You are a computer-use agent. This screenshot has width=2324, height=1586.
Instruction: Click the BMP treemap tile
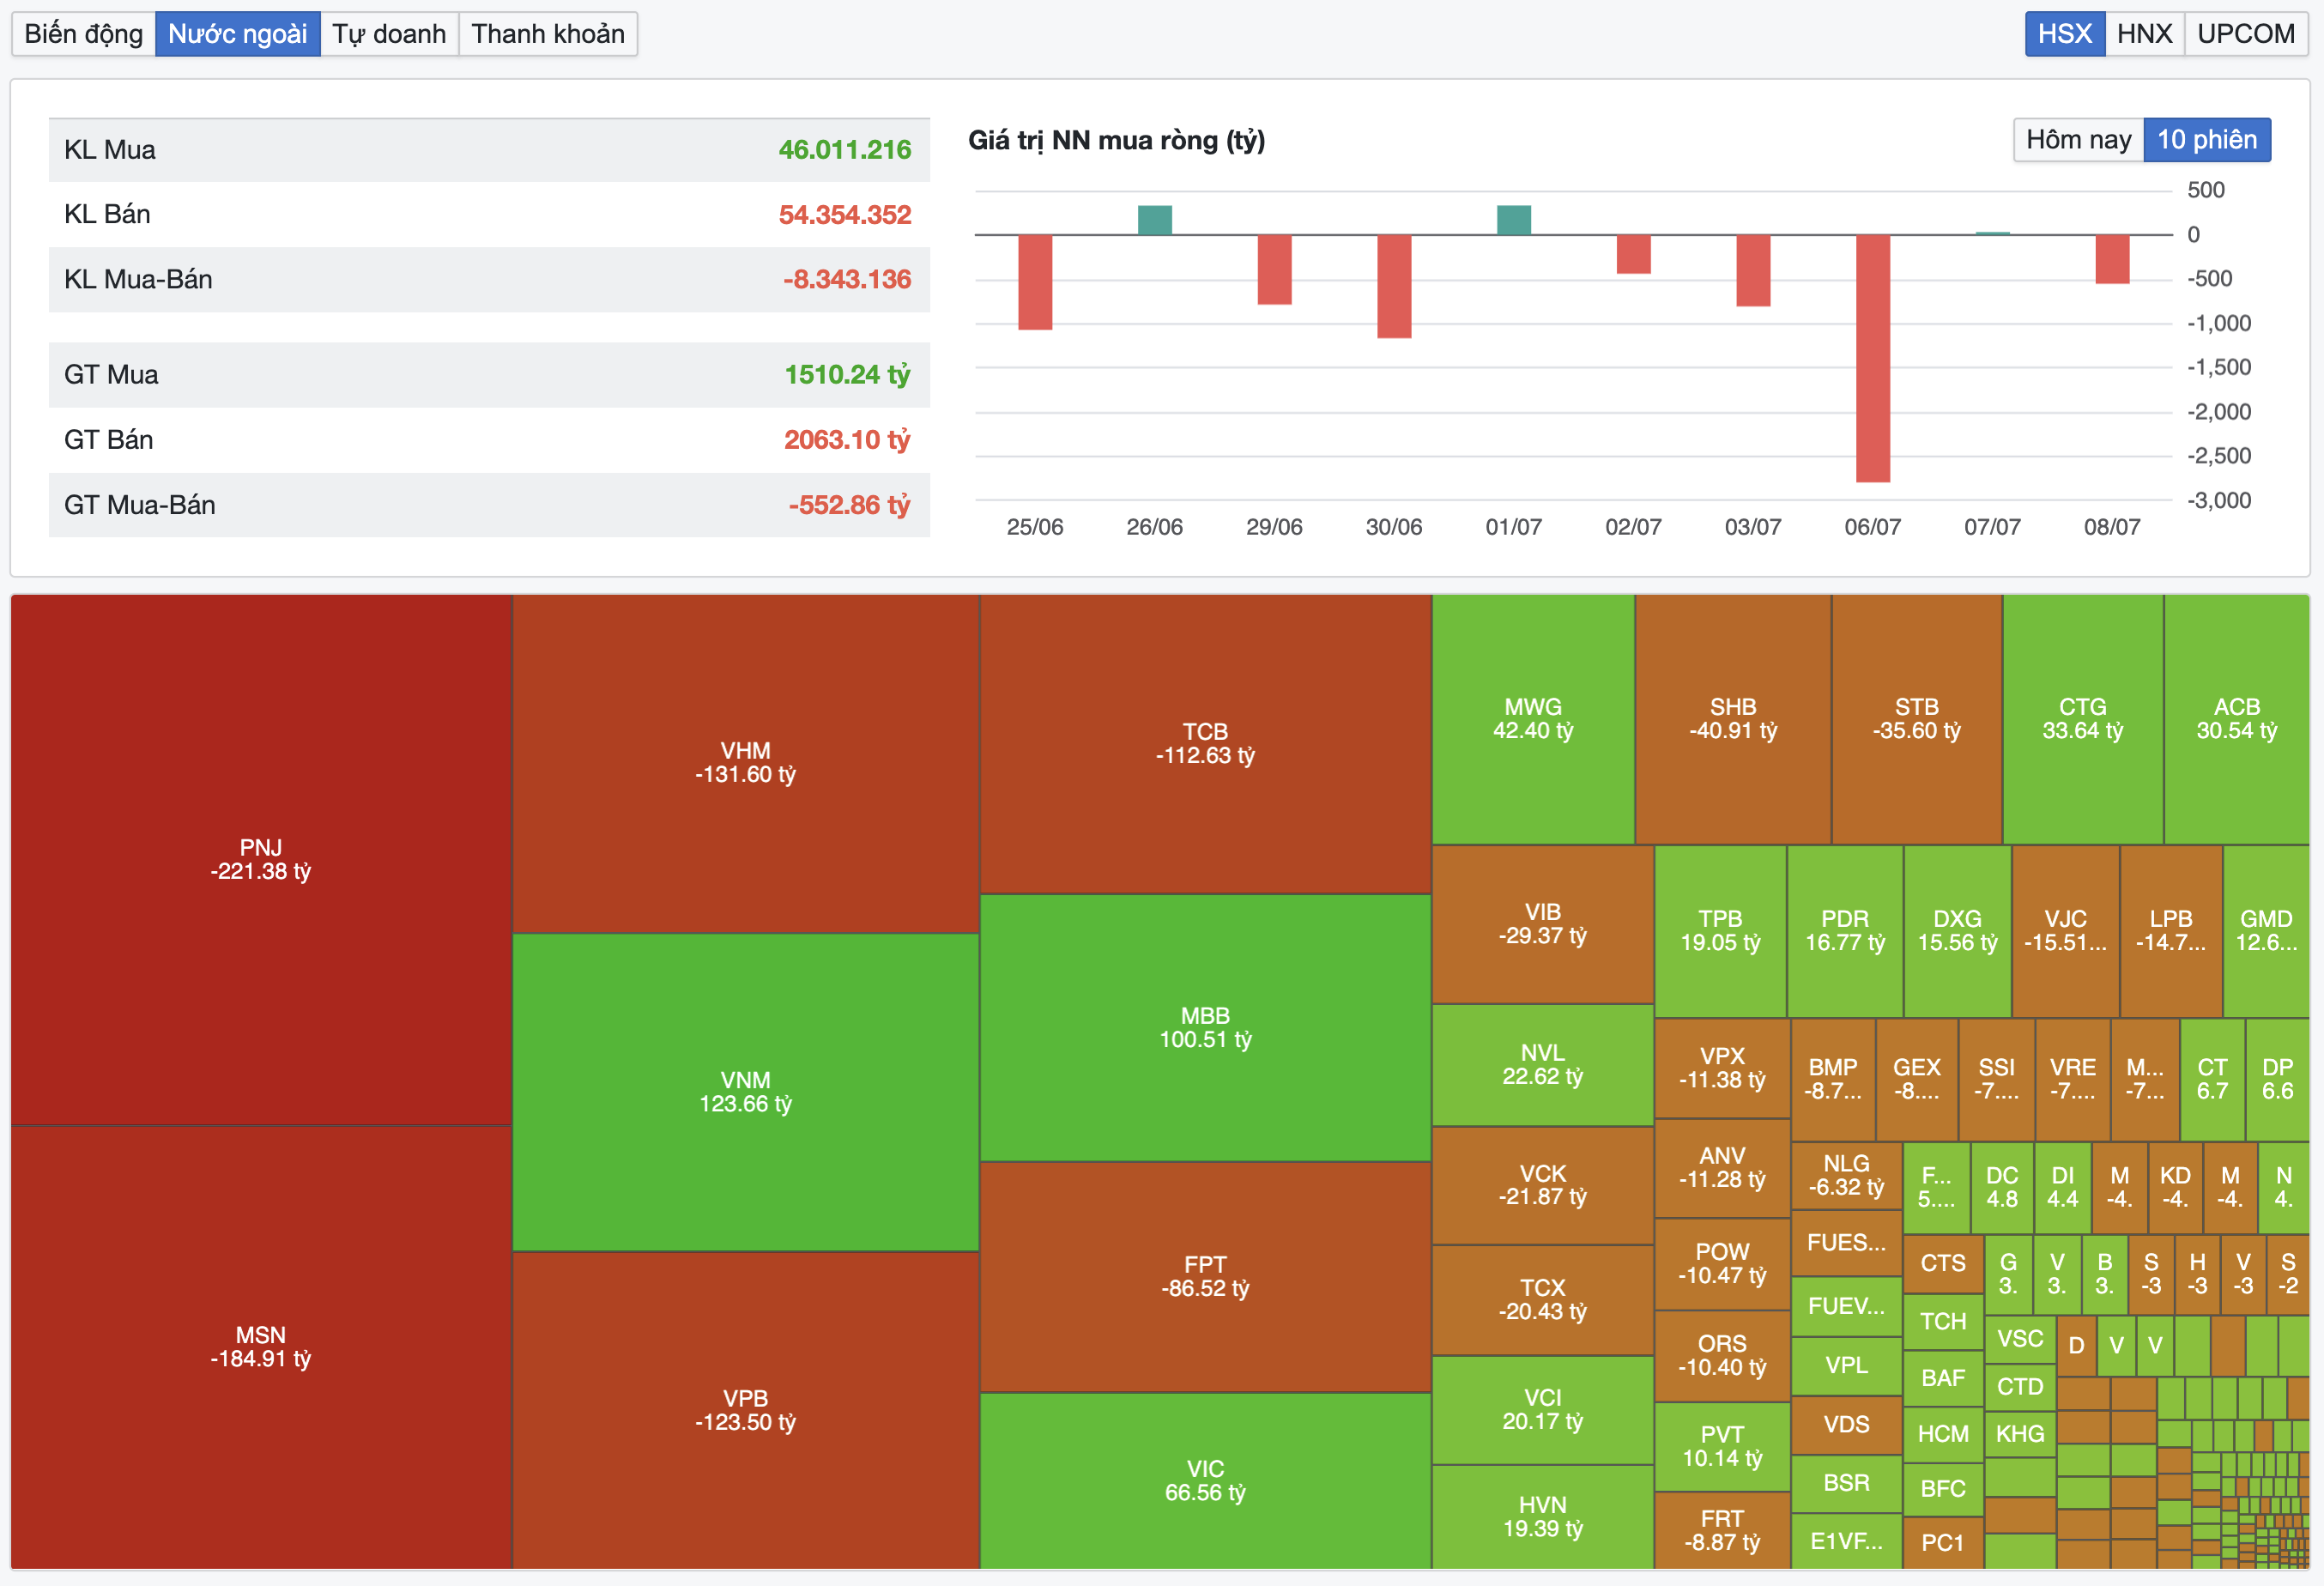coord(1833,1080)
